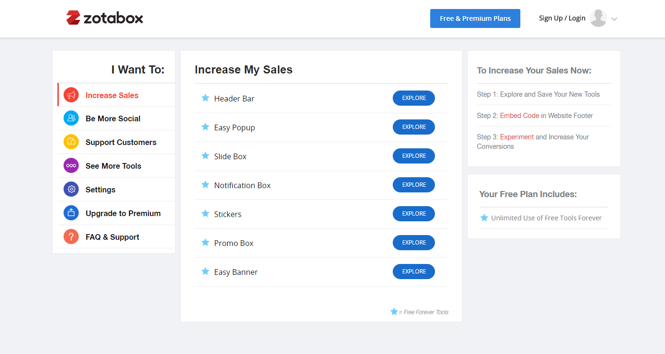Click the purple See More Tools icon

tap(71, 166)
